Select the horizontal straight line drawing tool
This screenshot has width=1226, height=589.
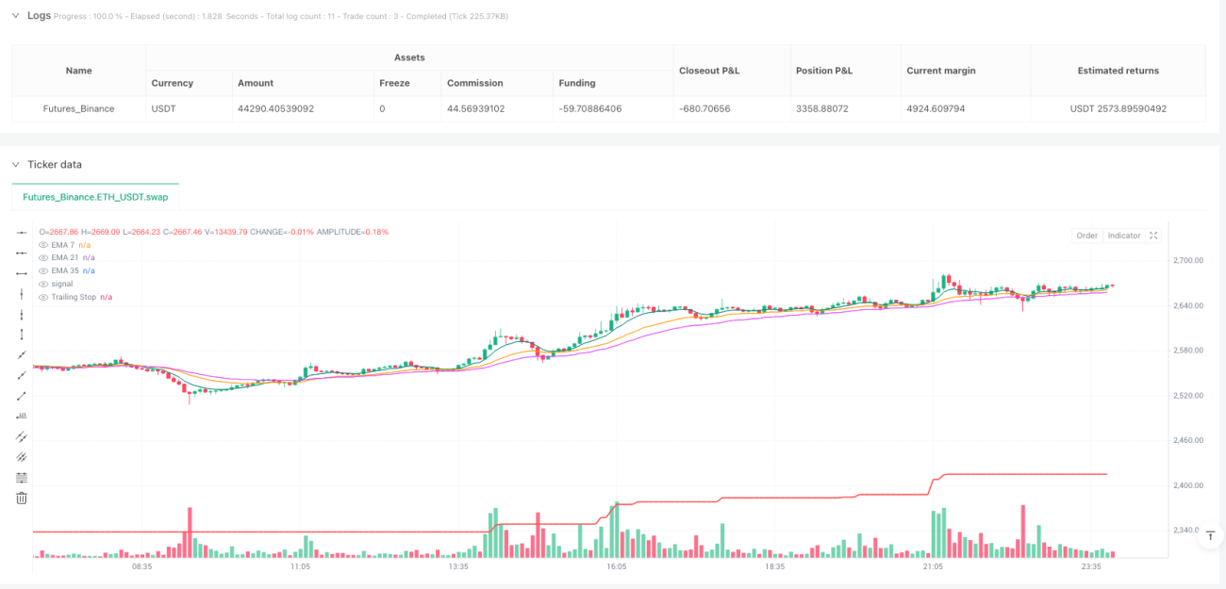(x=22, y=232)
